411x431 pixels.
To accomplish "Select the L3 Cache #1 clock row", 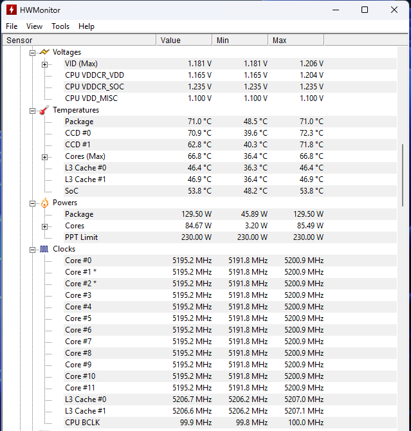I will 230,411.
